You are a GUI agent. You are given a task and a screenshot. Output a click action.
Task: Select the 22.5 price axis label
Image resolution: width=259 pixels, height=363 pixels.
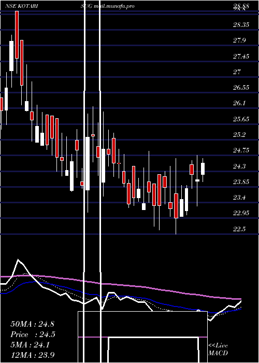pos(239,229)
